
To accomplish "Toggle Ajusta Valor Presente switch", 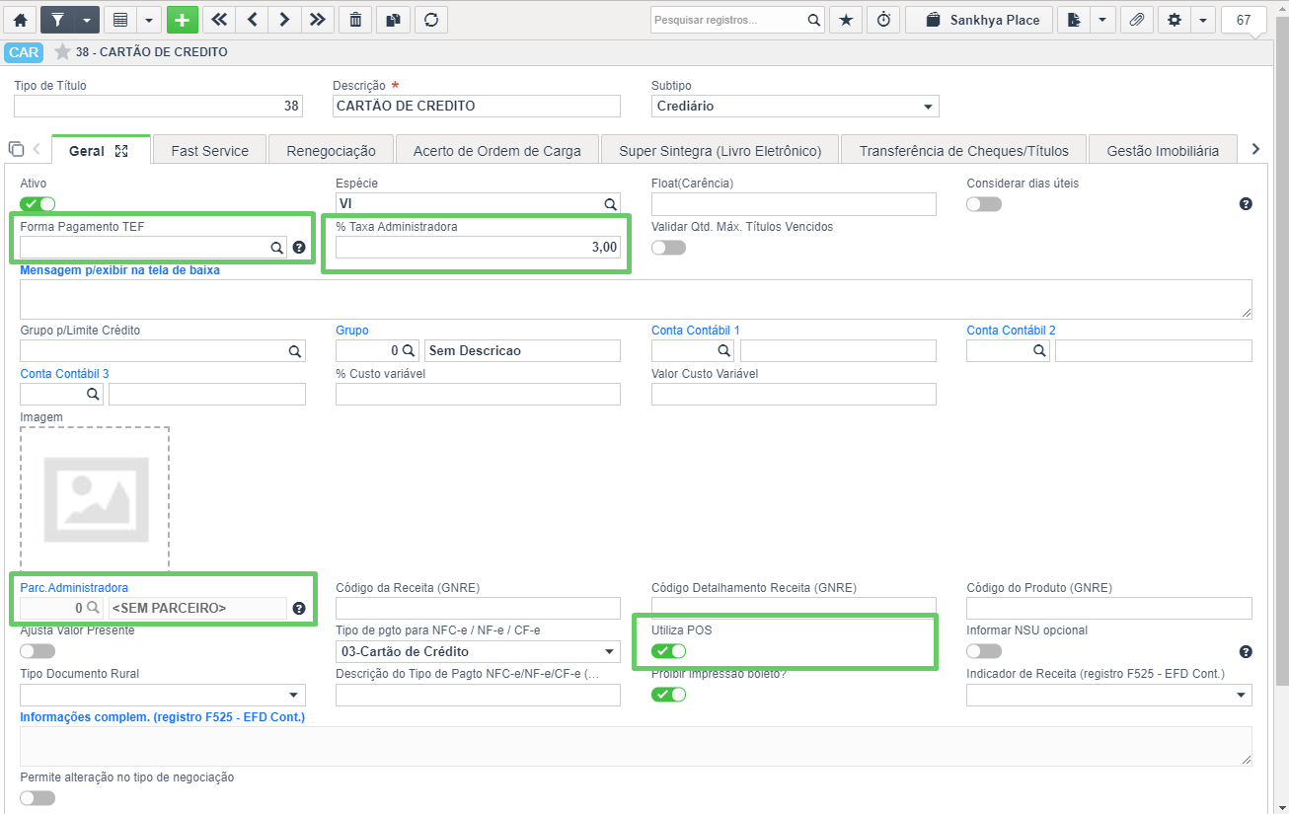I will click(38, 651).
